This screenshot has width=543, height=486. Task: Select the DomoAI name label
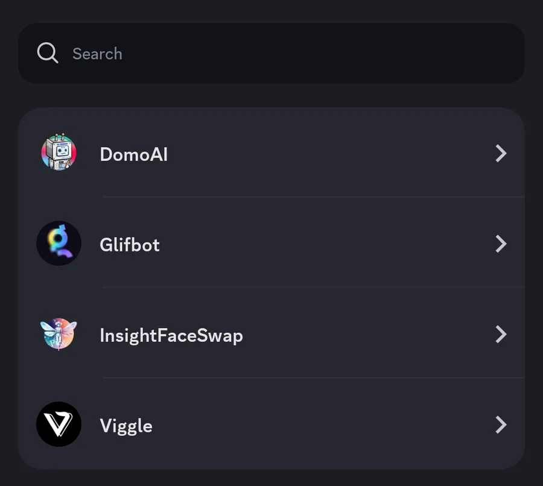(133, 154)
